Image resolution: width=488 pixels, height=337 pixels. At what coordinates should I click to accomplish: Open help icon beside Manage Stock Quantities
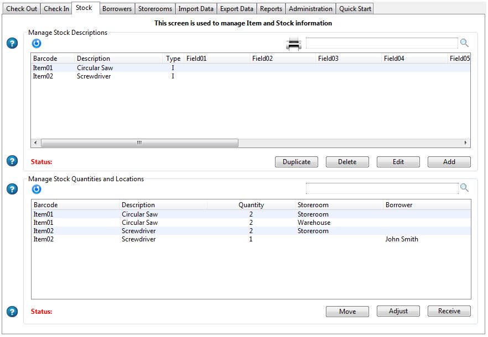[x=12, y=189]
